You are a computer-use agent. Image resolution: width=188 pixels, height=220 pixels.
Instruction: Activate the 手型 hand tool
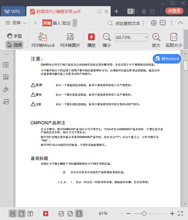(14, 36)
